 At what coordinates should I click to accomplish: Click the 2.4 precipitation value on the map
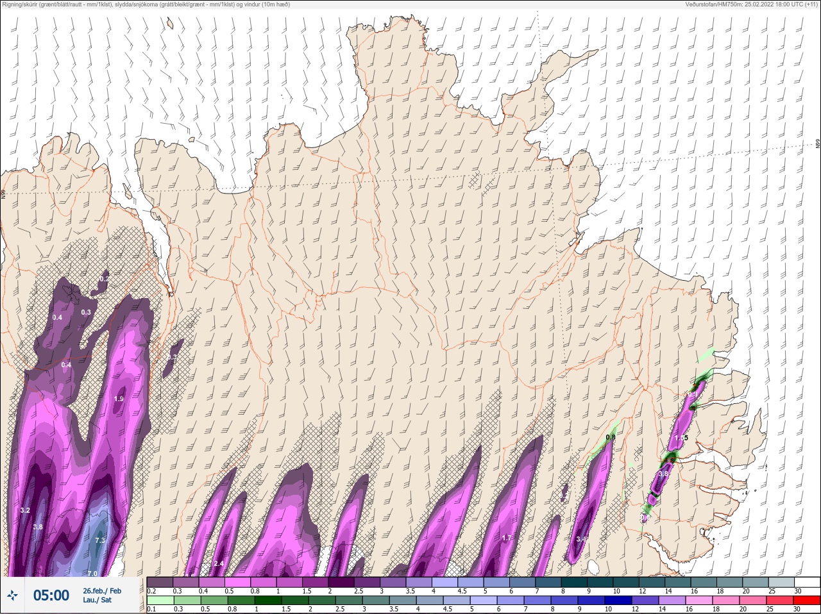point(218,563)
